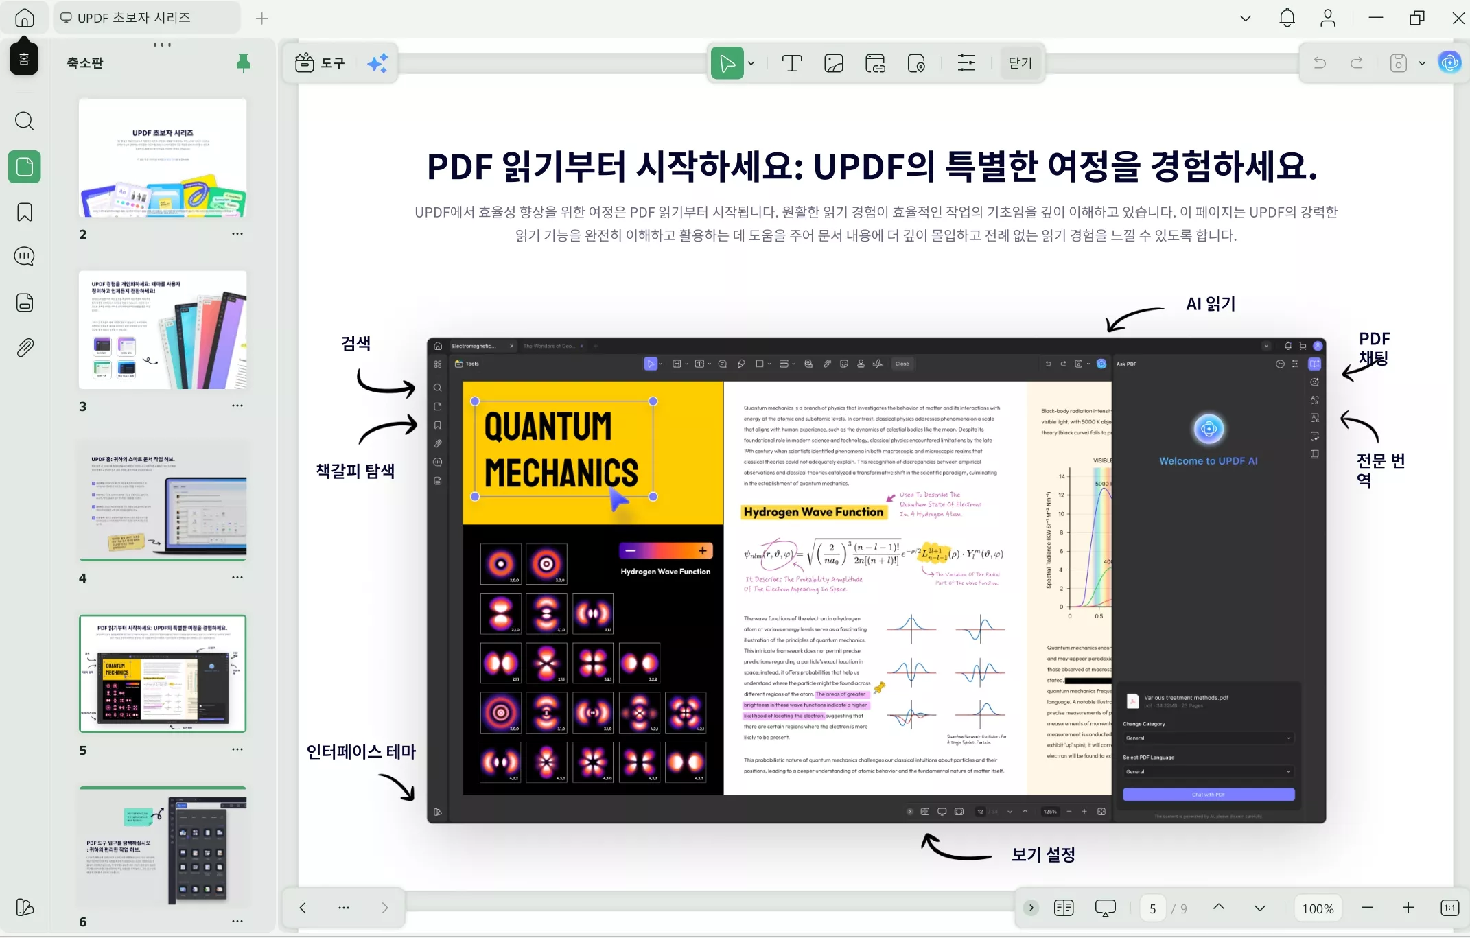This screenshot has width=1470, height=938.
Task: Pin the thumbnails panel
Action: [x=243, y=63]
